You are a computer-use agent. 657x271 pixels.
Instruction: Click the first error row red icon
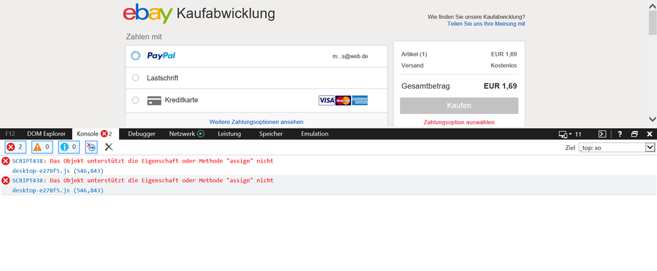click(x=5, y=161)
